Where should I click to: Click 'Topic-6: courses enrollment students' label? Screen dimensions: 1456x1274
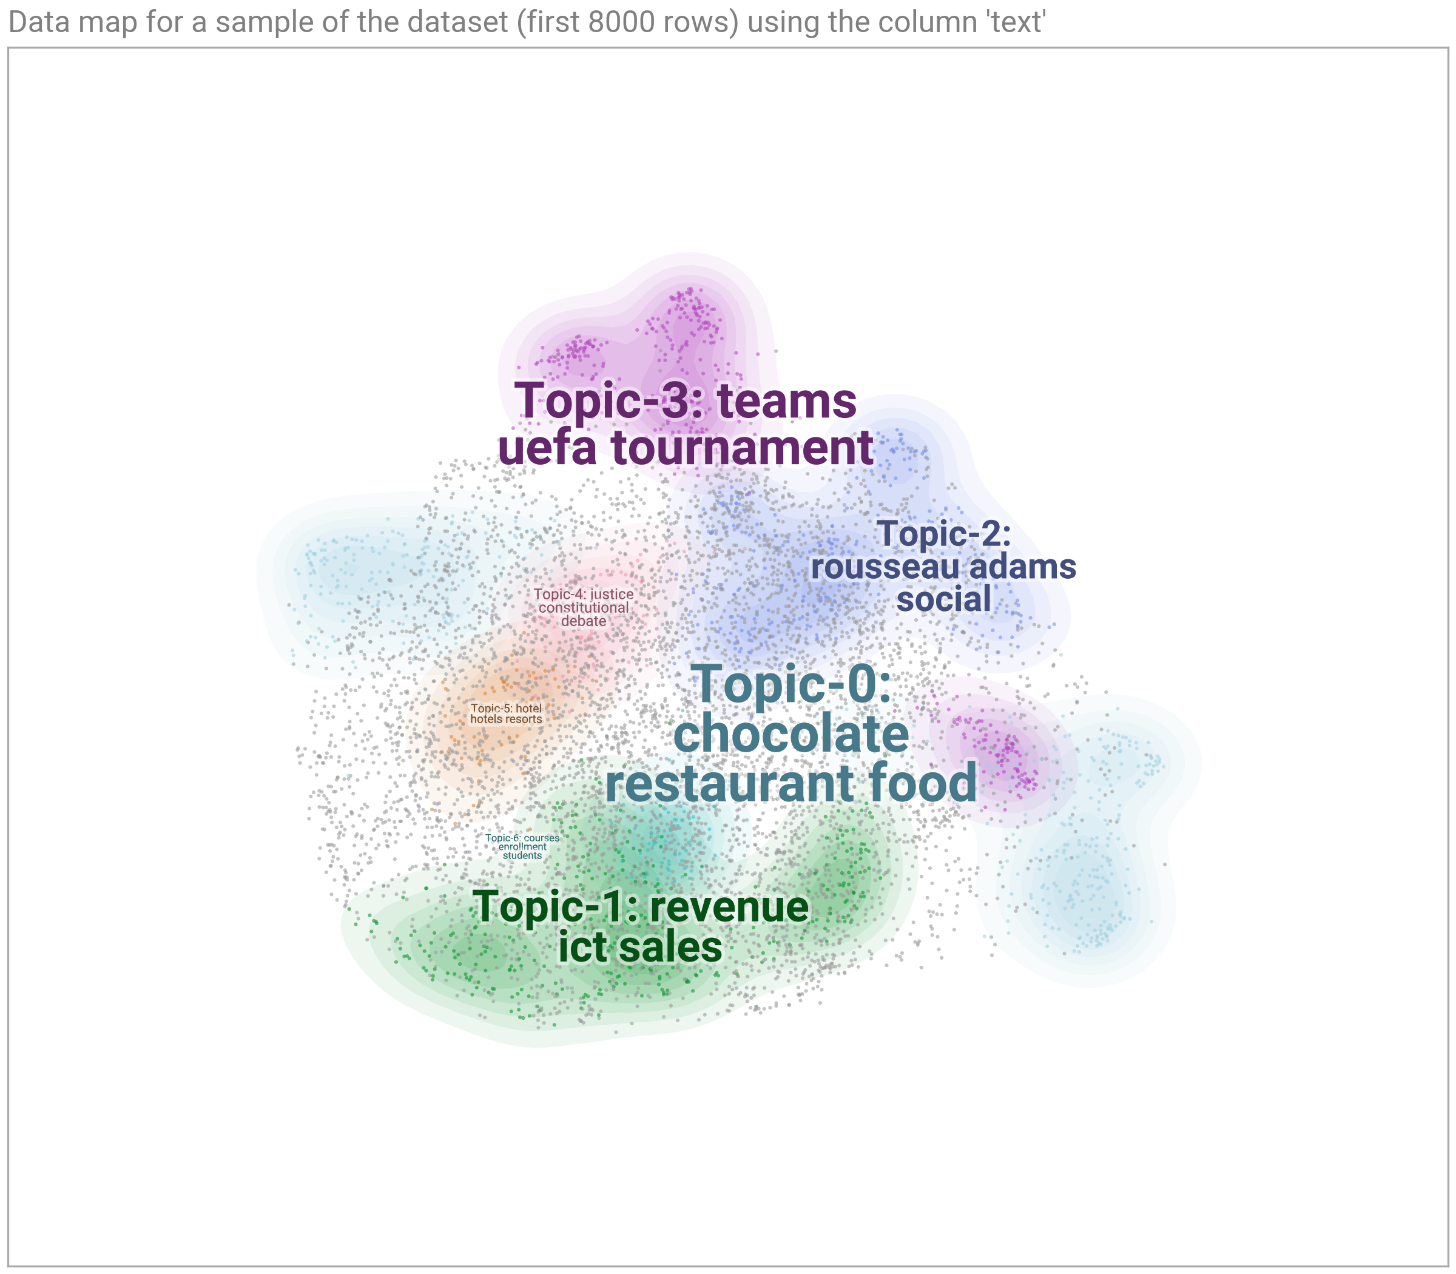pyautogui.click(x=522, y=846)
